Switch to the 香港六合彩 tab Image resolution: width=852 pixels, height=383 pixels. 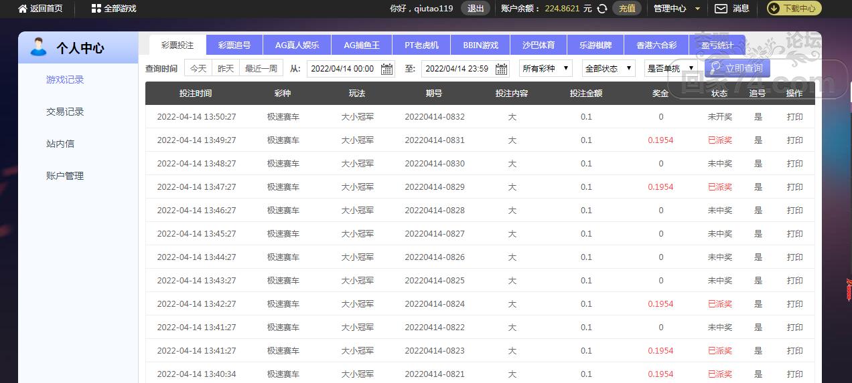pyautogui.click(x=656, y=45)
